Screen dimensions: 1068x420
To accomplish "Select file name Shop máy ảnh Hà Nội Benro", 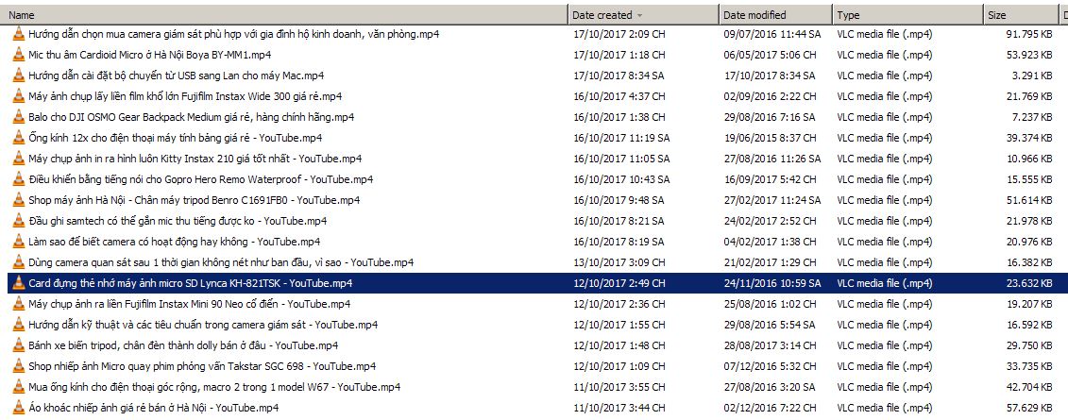I will tap(195, 200).
